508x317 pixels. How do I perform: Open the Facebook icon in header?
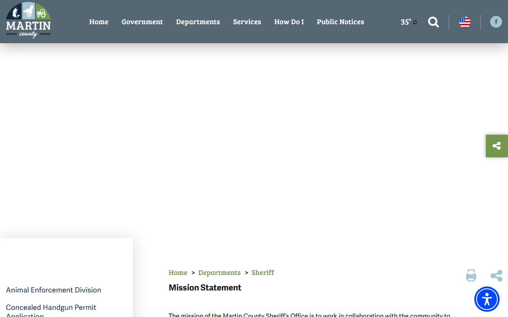point(496,22)
